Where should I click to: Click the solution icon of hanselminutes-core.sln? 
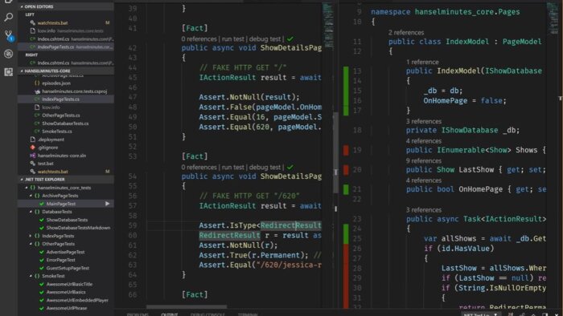click(x=33, y=156)
